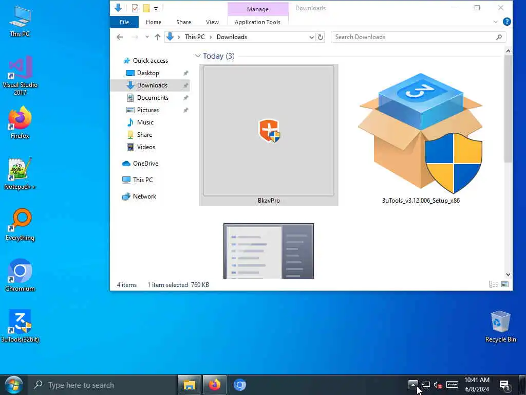The image size is (526, 395).
Task: Open Pictures in the navigation pane
Action: [148, 110]
